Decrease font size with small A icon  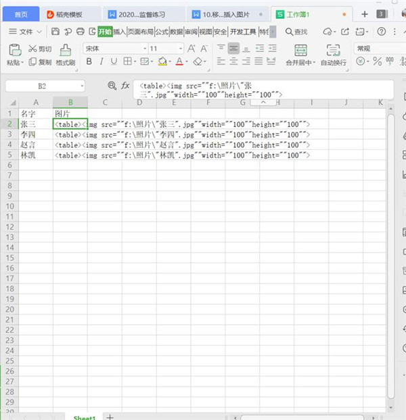pos(204,49)
